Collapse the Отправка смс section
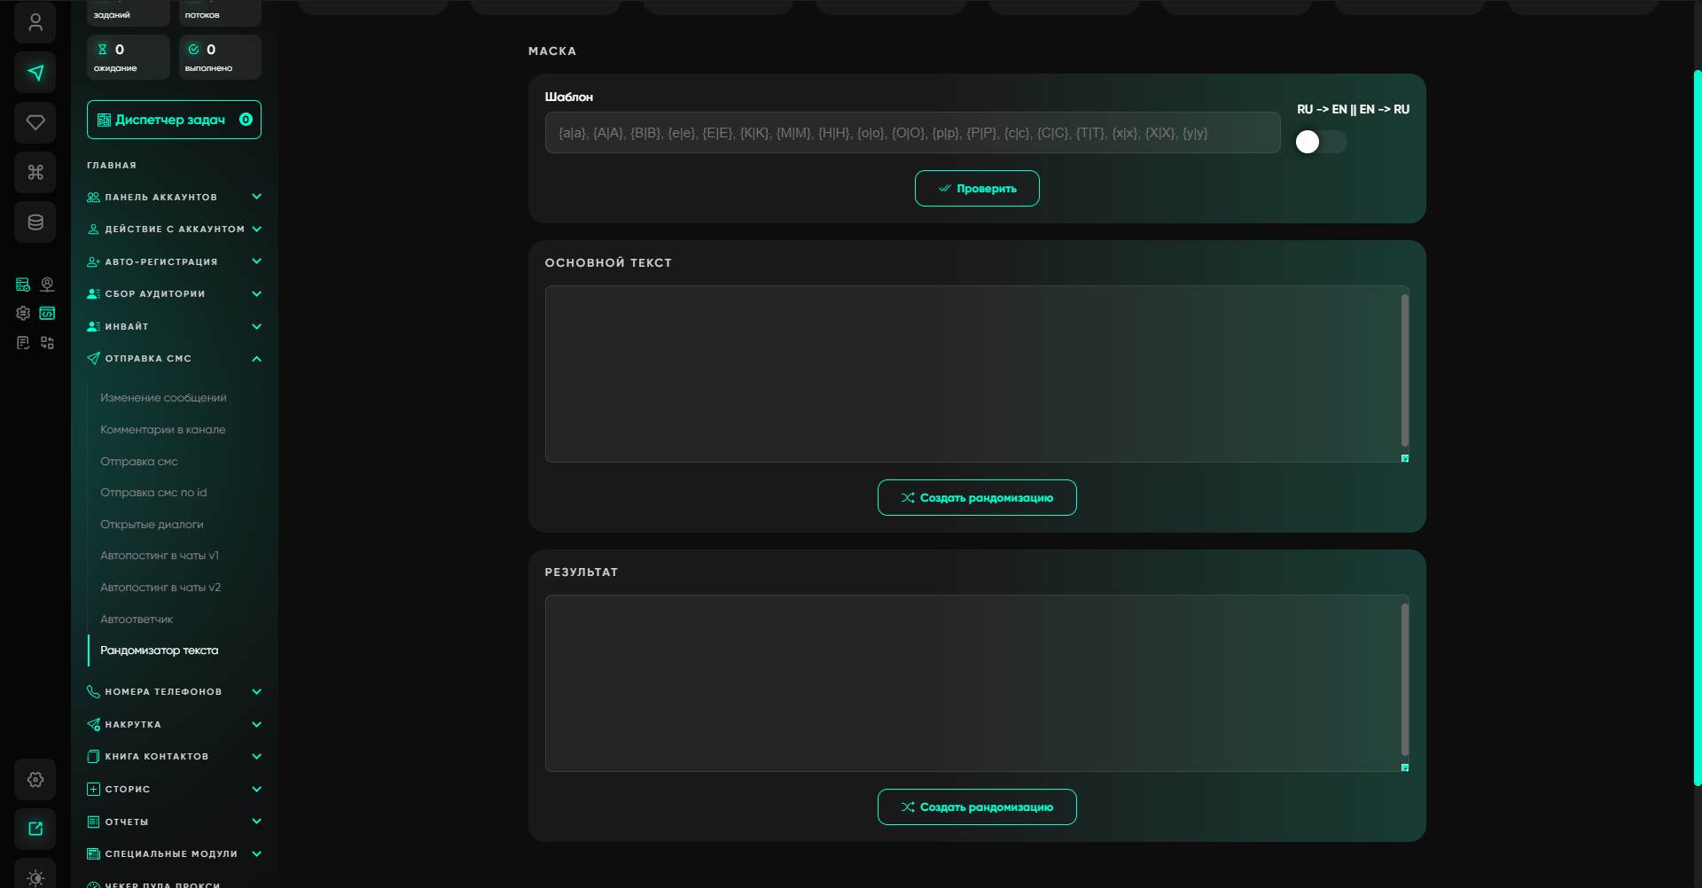Screen dimensions: 1702x888 [x=256, y=359]
